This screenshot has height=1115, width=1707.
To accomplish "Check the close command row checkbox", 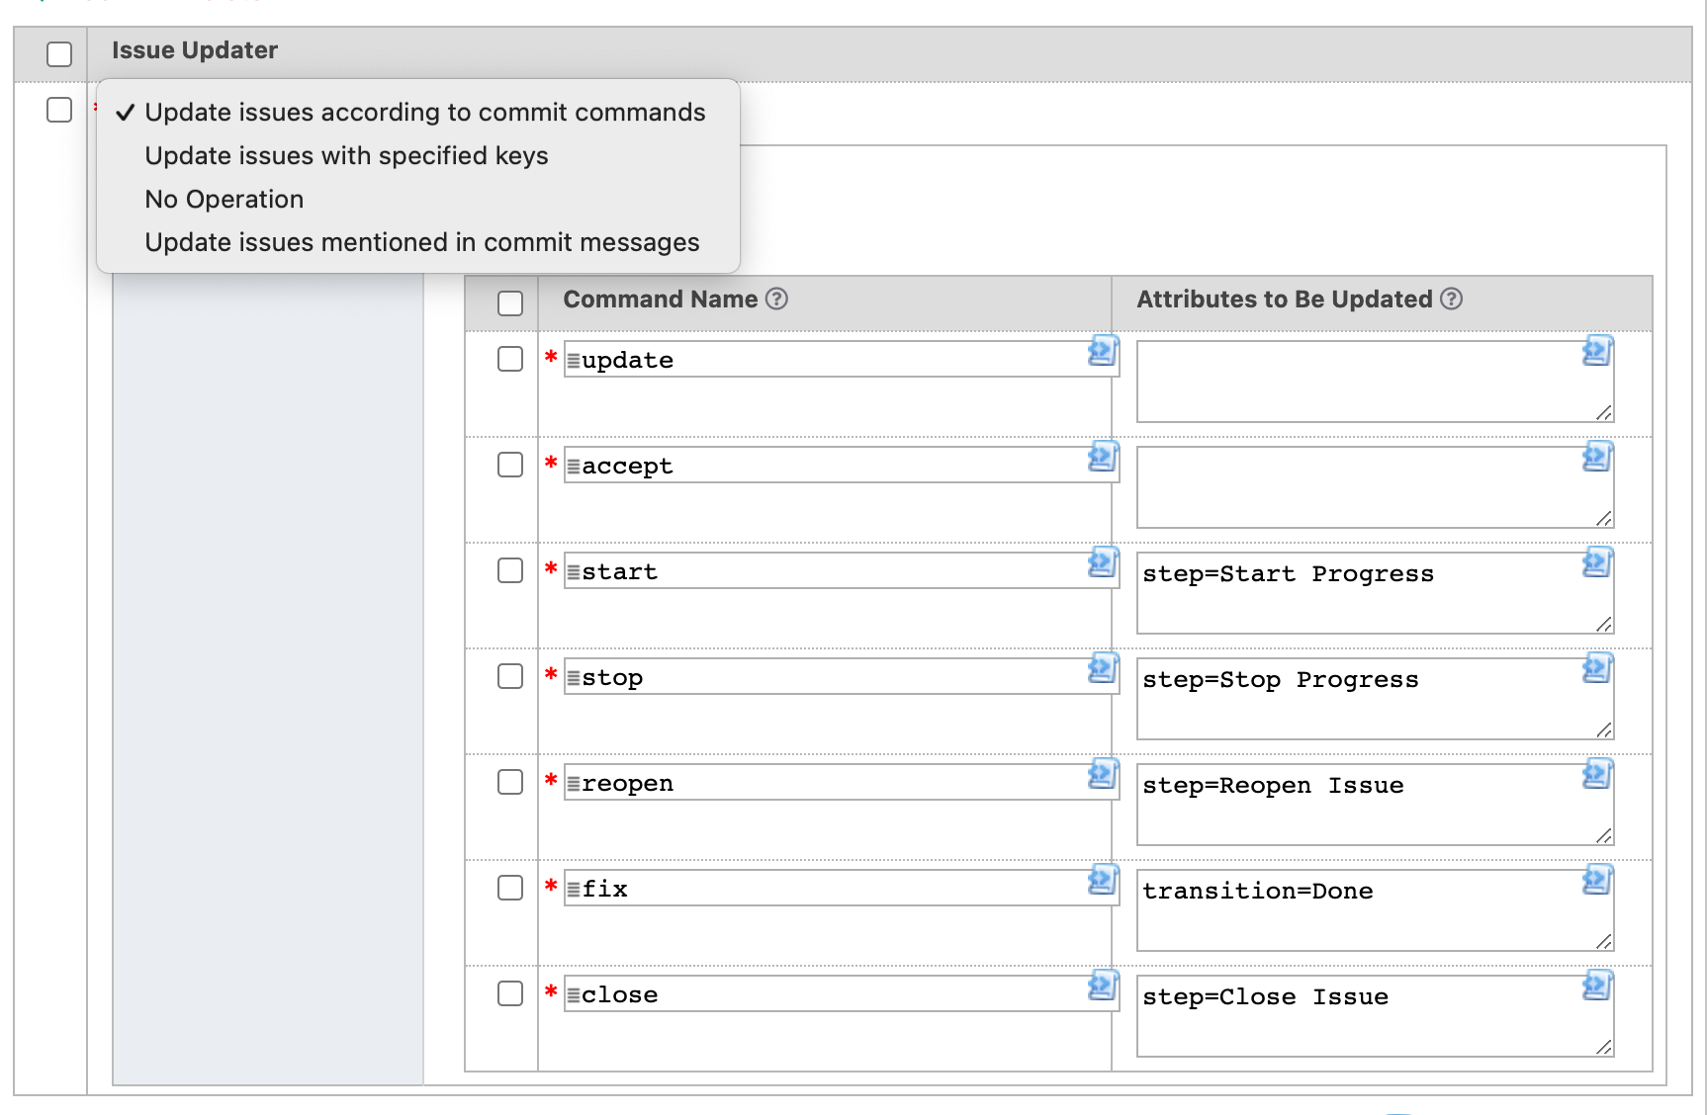I will pos(510,993).
